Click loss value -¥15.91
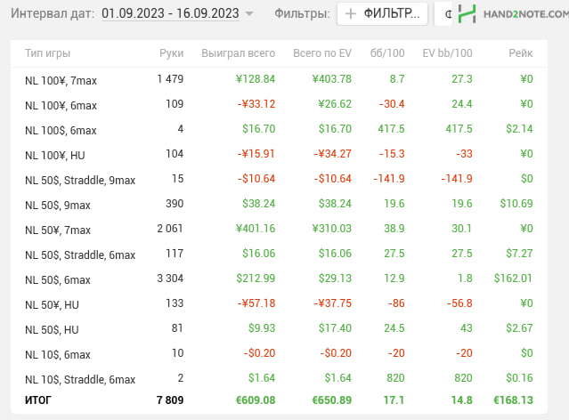This screenshot has height=420, width=569. [256, 153]
